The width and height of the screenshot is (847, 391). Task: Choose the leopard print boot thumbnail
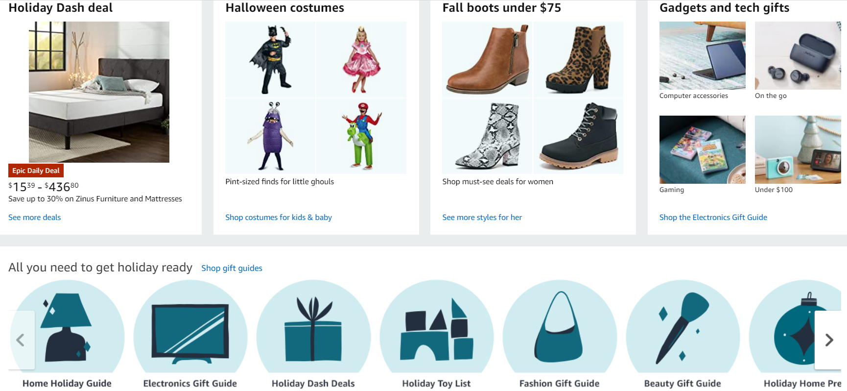(578, 59)
